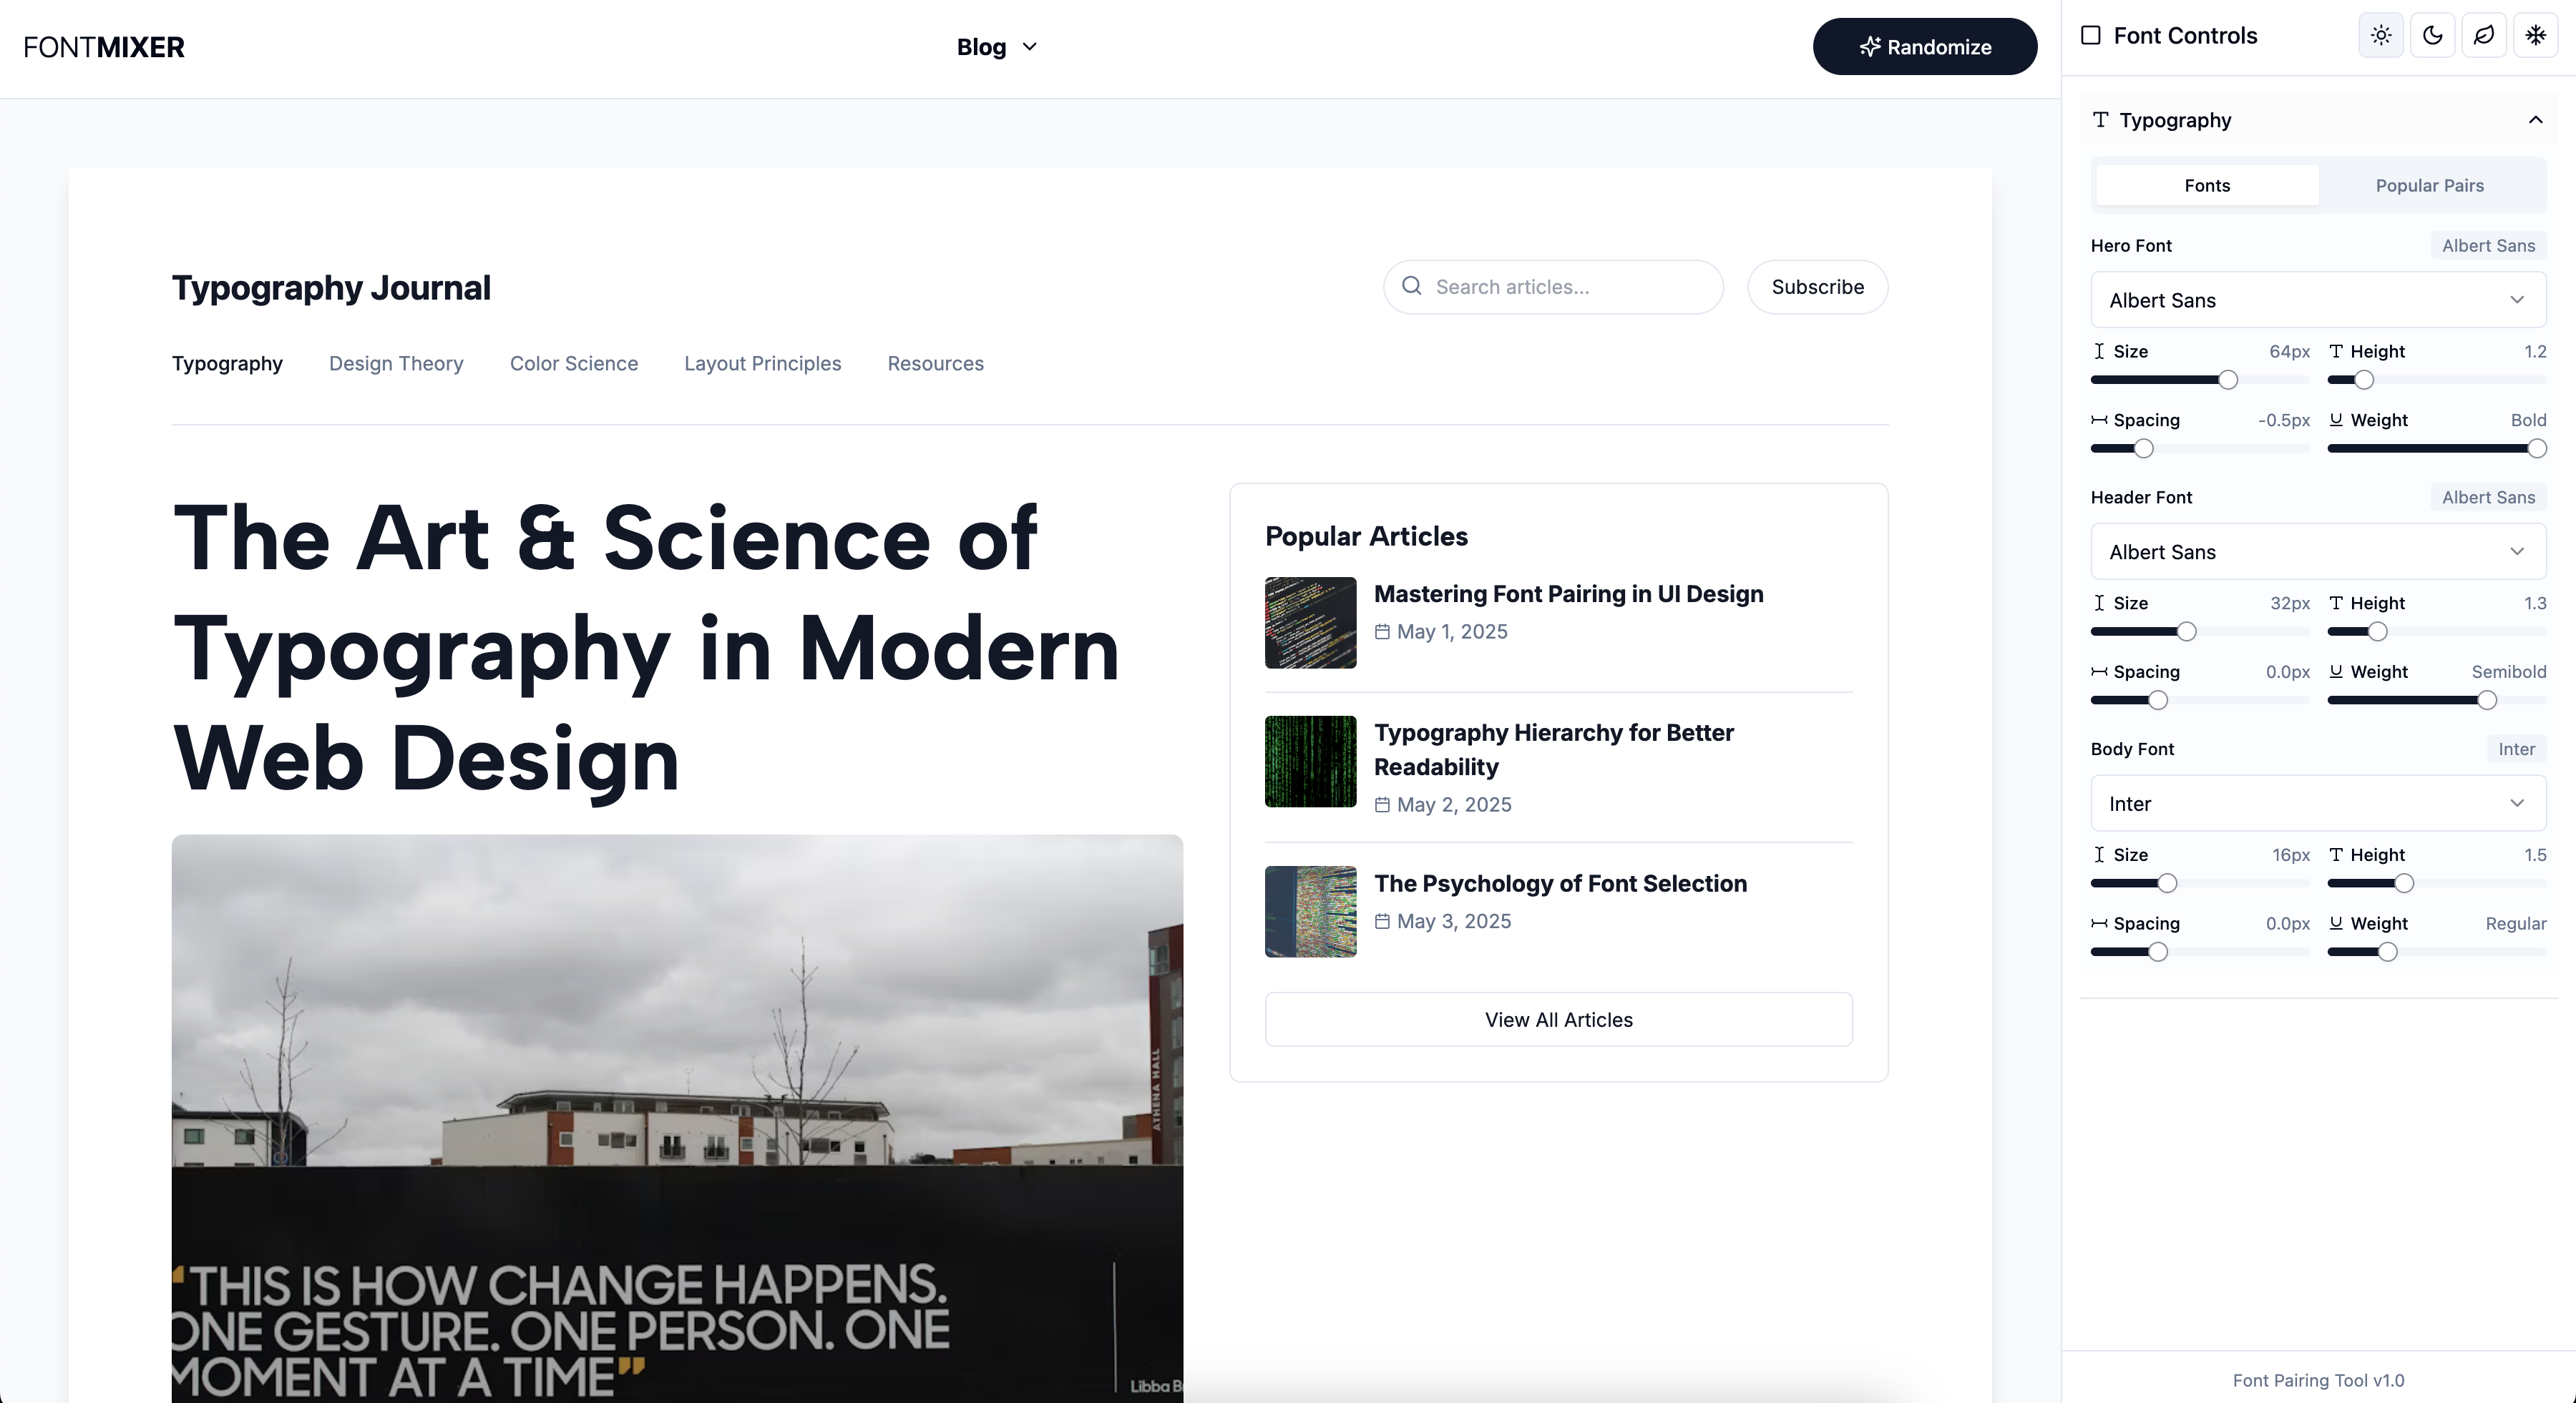Viewport: 2576px width, 1403px height.
Task: Select the snowflake theme icon
Action: click(2536, 36)
